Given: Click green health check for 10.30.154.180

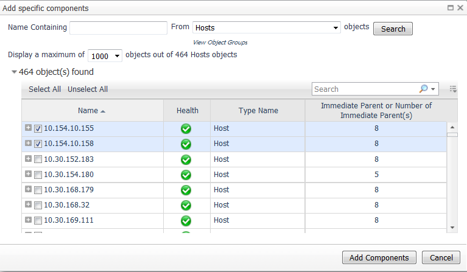Looking at the screenshot, I should tap(186, 175).
